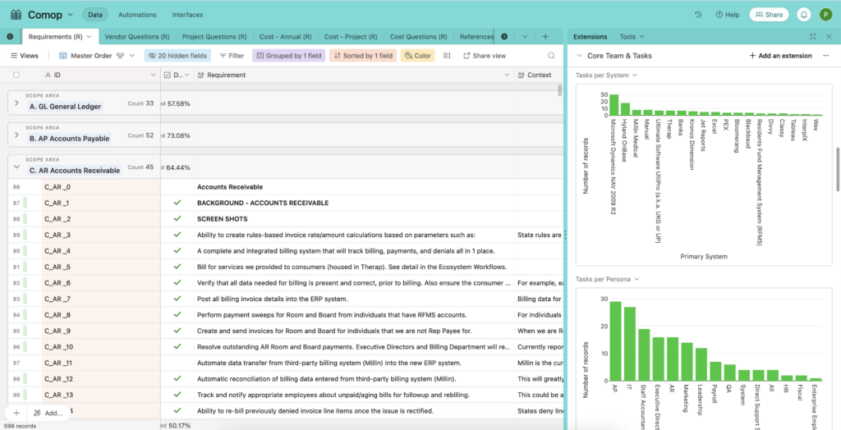
Task: Toggle the checkmark for row C_AR _9
Action: 177,331
